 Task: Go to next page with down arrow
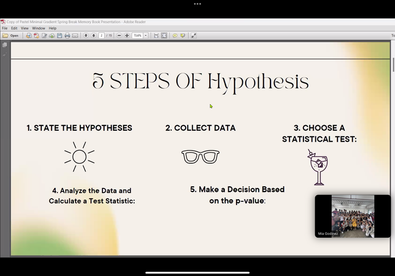[94, 36]
